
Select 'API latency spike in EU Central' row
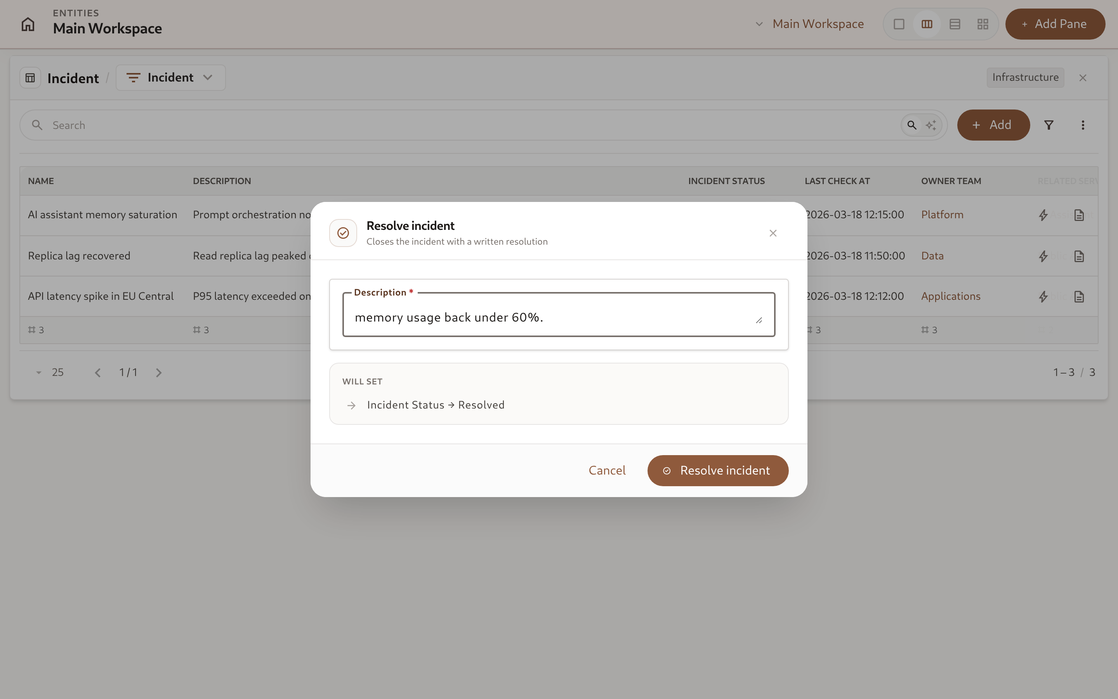pyautogui.click(x=101, y=296)
